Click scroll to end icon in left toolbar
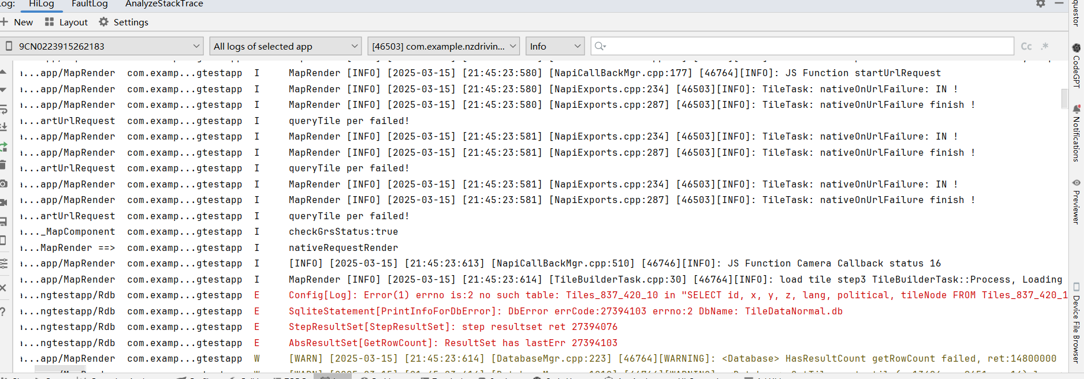The image size is (1084, 379). tap(3, 126)
